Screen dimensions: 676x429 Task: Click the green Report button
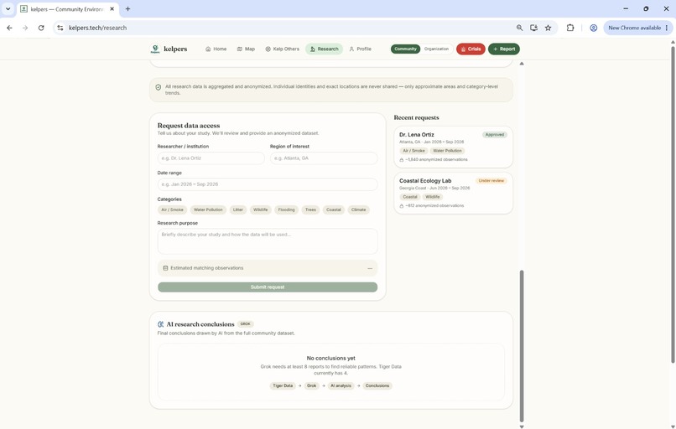[504, 49]
